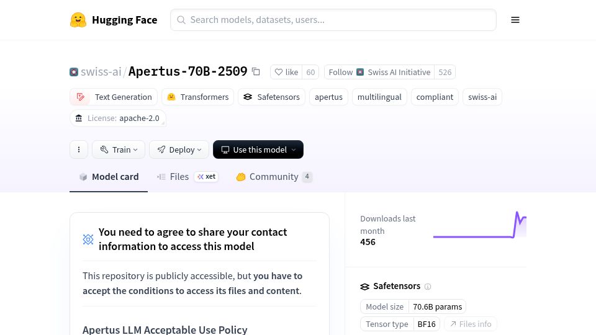Open the Apertus-70B-2509 model name link
This screenshot has height=335, width=596.
point(187,71)
